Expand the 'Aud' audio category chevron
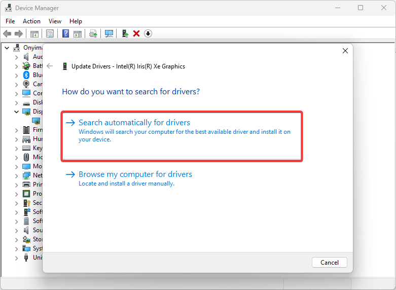396x290 pixels. pos(16,57)
